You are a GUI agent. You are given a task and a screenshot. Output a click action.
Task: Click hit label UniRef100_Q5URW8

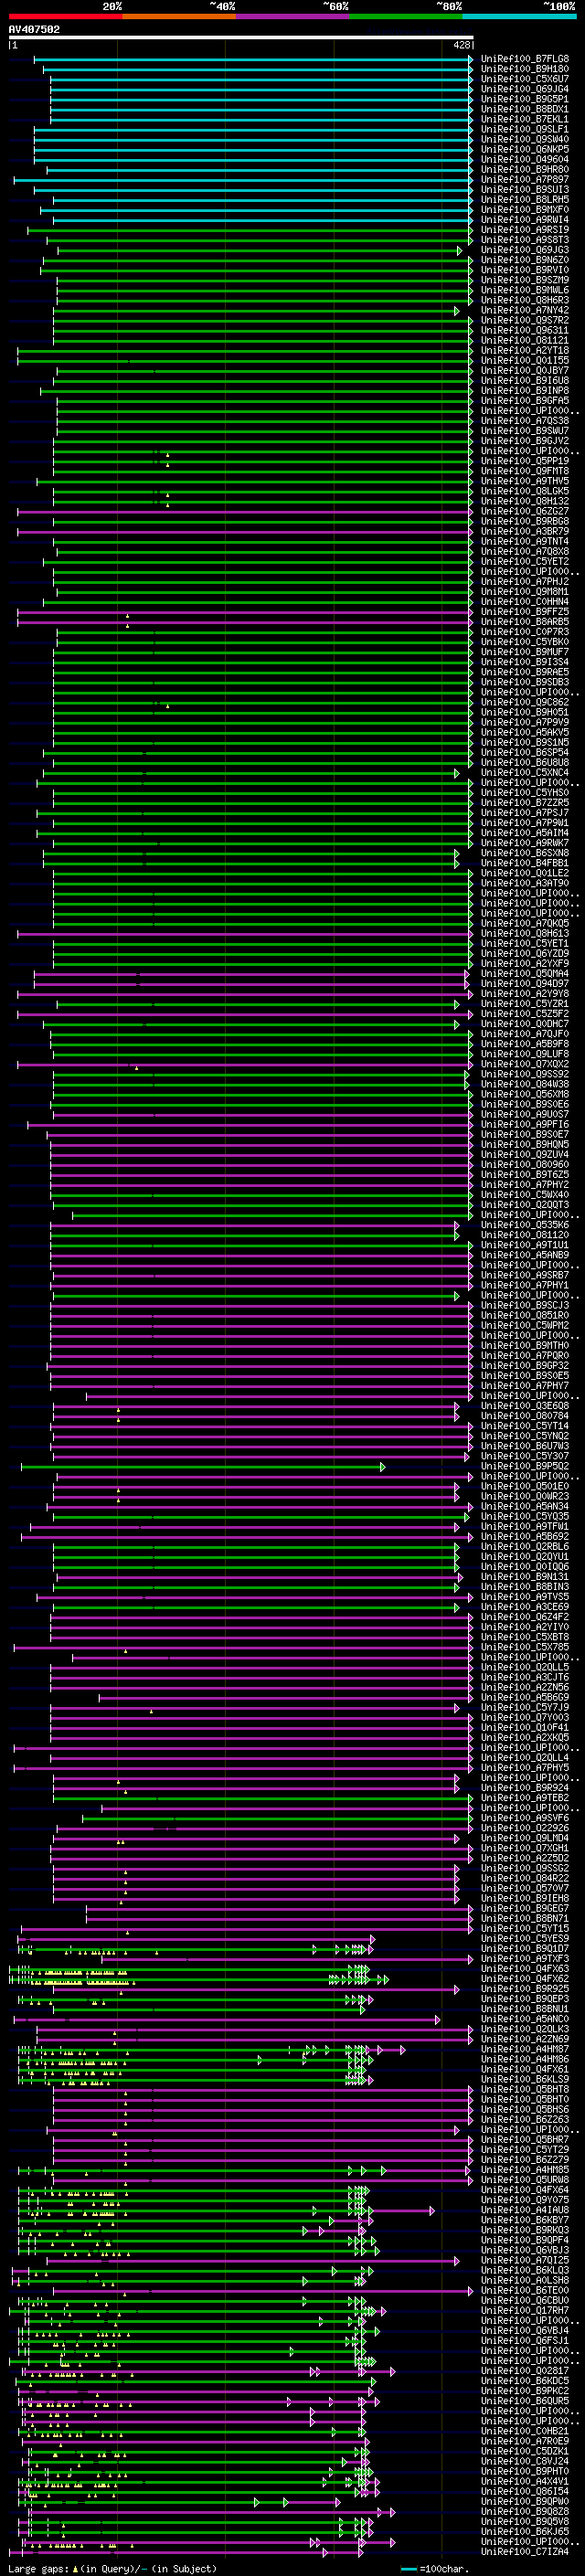click(524, 2179)
